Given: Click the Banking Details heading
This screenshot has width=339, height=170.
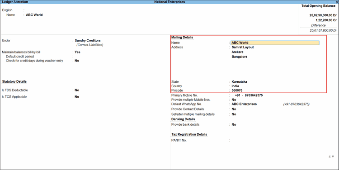Looking at the screenshot, I should point(183,119).
